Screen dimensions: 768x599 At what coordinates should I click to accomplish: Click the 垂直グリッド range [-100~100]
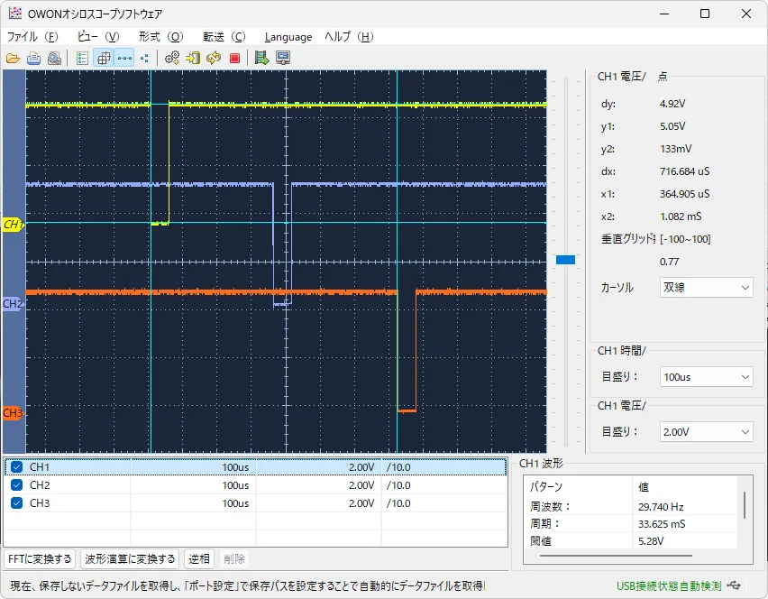point(685,239)
